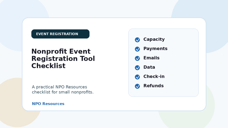Click the 'A practical NPO Resources checklist' description
The width and height of the screenshot is (228, 128).
(63, 89)
